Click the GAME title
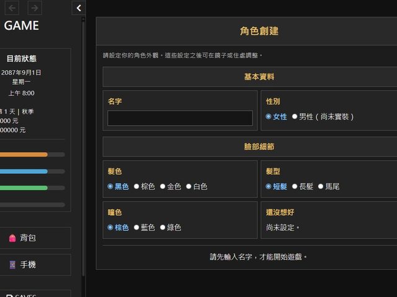The width and height of the screenshot is (397, 297). [x=22, y=25]
